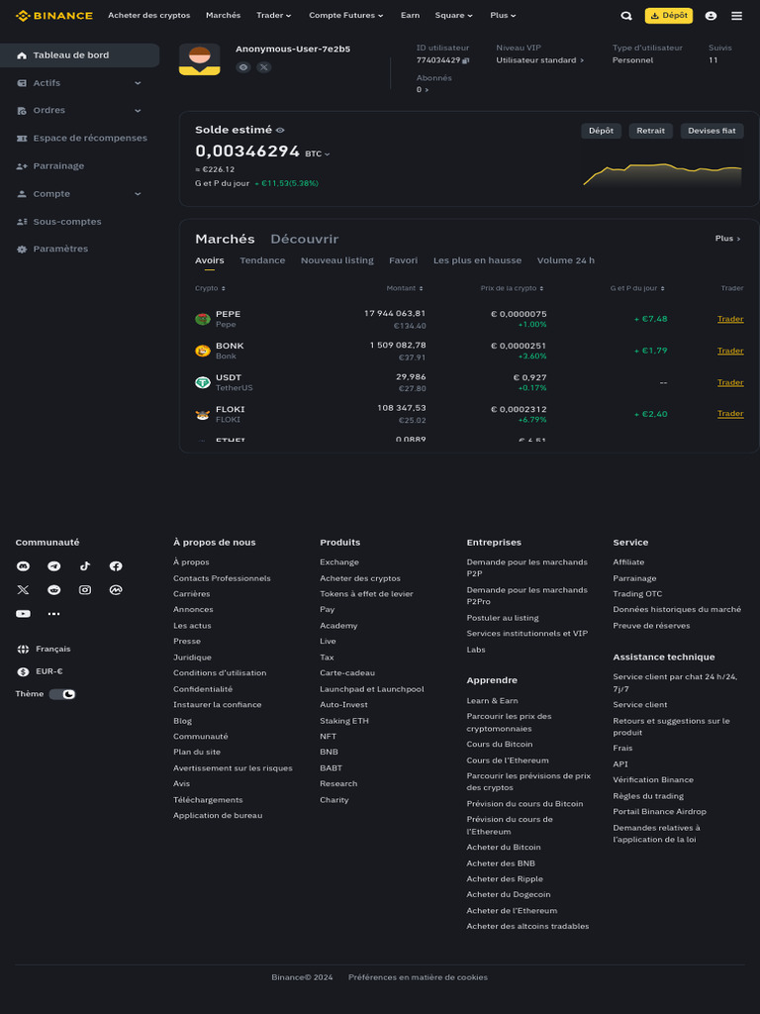Open the Square dropdown menu
This screenshot has width=760, height=1014.
pos(453,16)
